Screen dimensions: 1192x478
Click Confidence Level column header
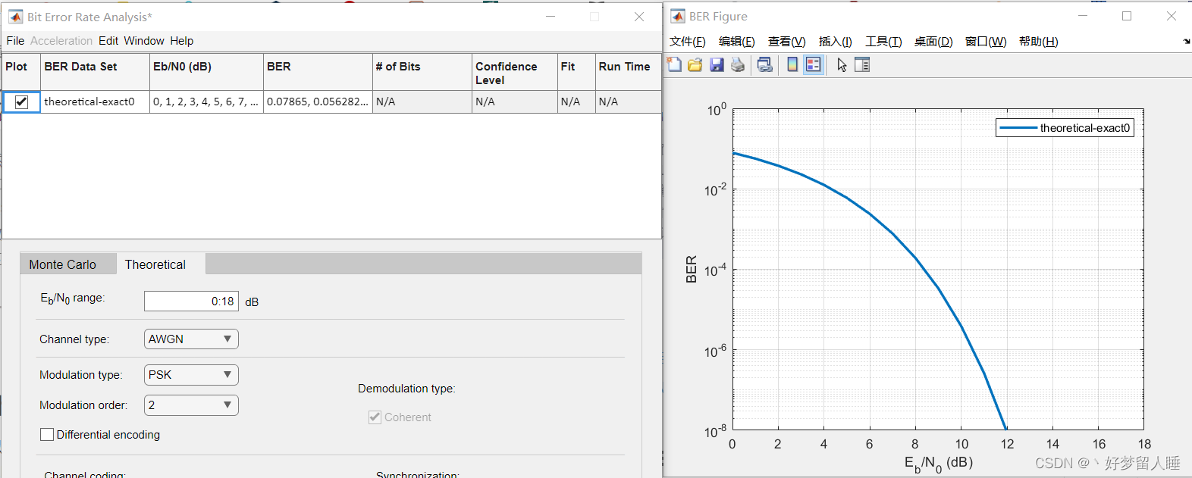(514, 73)
